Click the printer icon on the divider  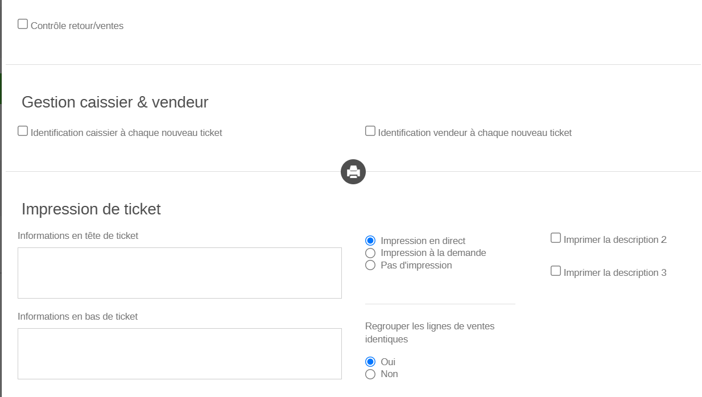[x=353, y=171]
